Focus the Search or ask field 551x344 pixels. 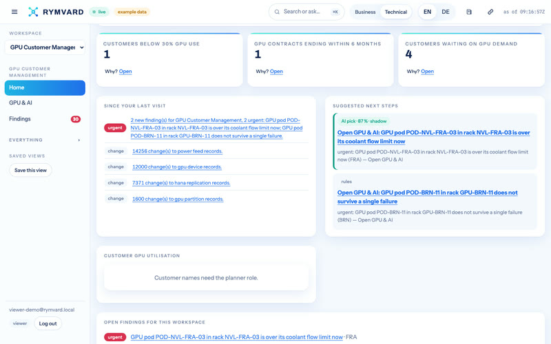[x=306, y=12]
